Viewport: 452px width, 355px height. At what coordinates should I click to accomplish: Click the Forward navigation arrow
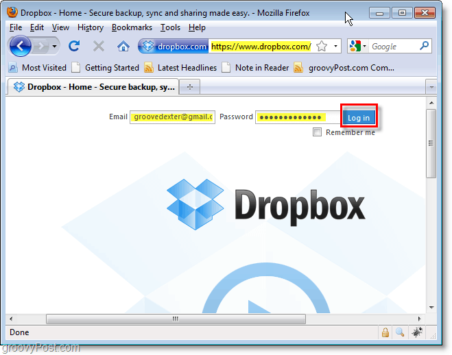click(x=41, y=46)
